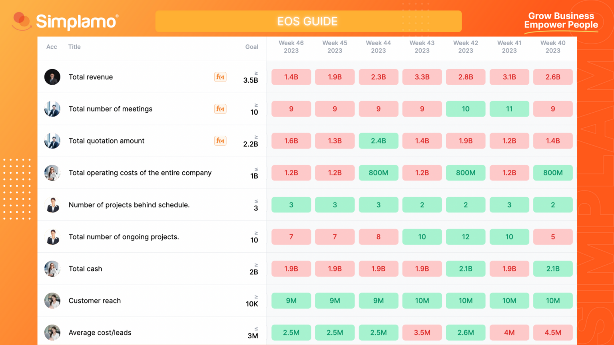Open the Goal column header options

pos(252,47)
